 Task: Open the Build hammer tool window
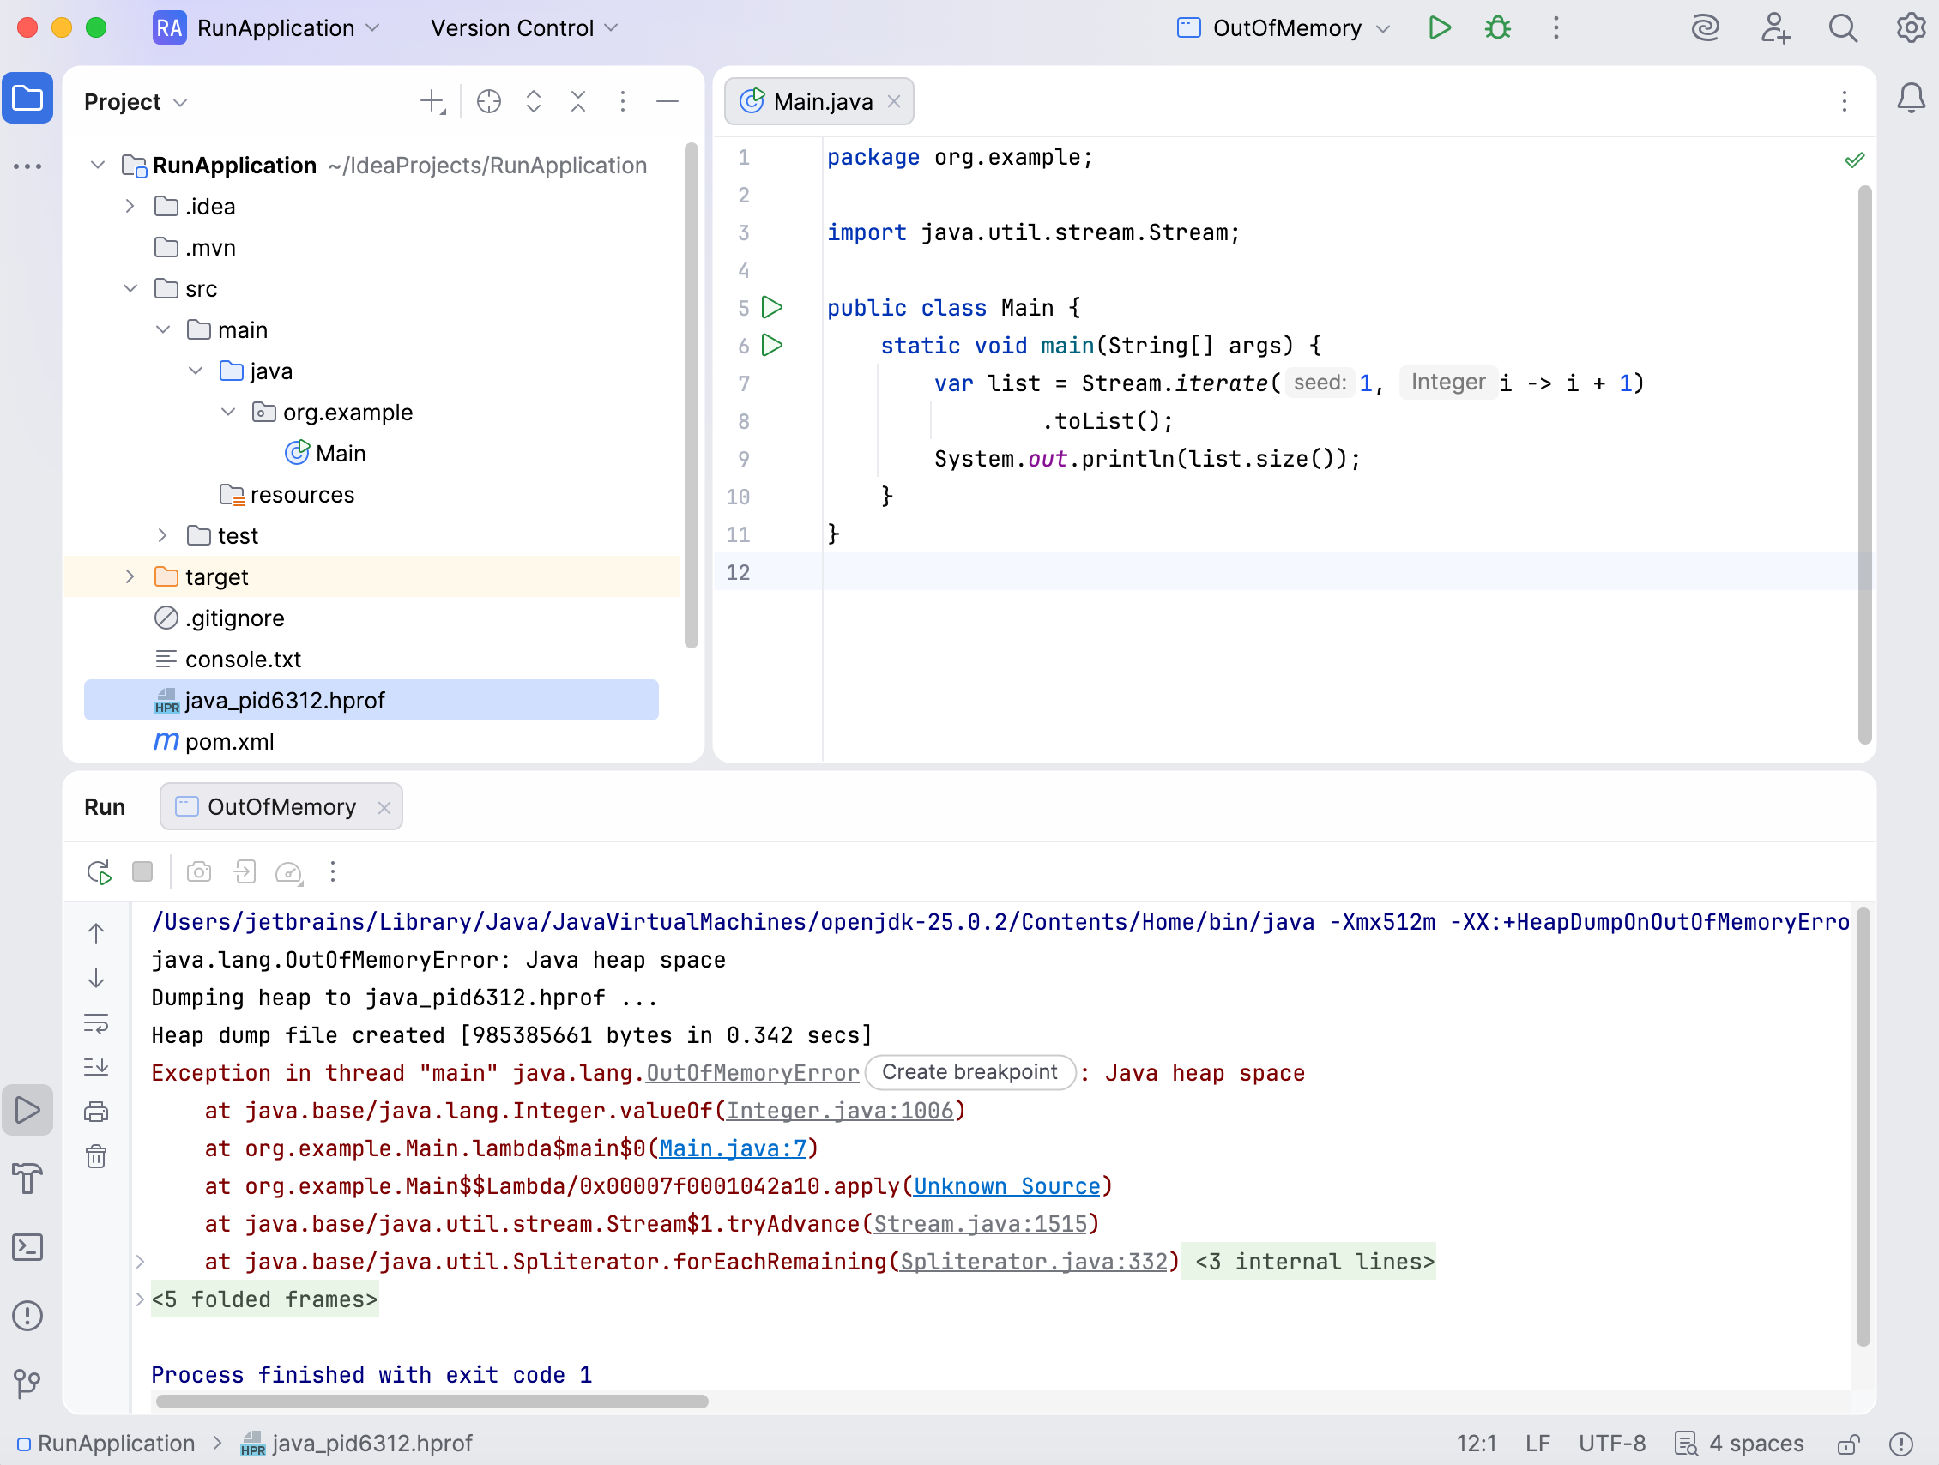tap(27, 1179)
